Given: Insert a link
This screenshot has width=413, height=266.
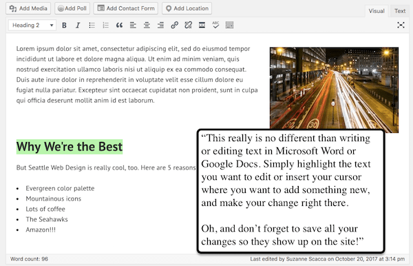Looking at the screenshot, I should [x=174, y=25].
